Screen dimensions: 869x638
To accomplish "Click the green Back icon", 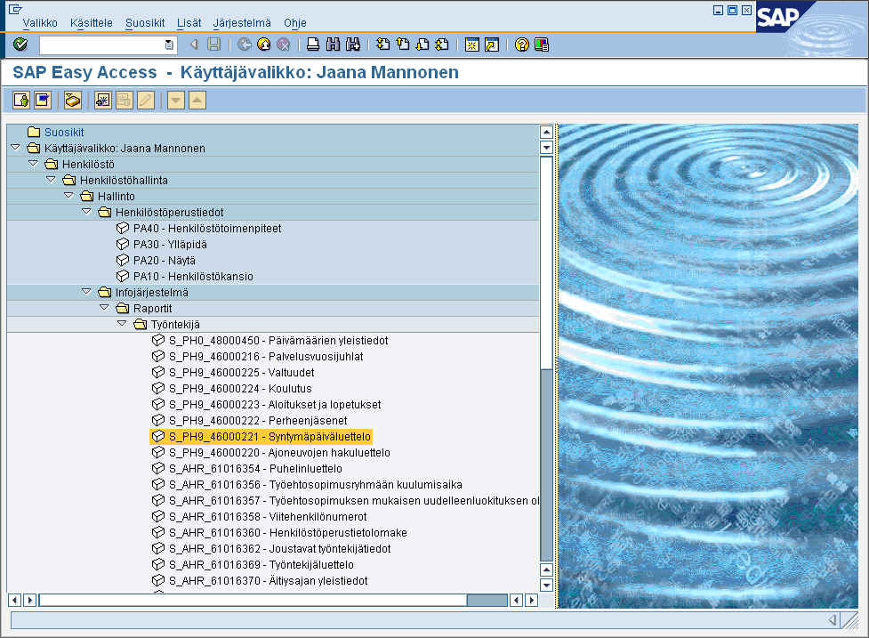I will point(245,44).
